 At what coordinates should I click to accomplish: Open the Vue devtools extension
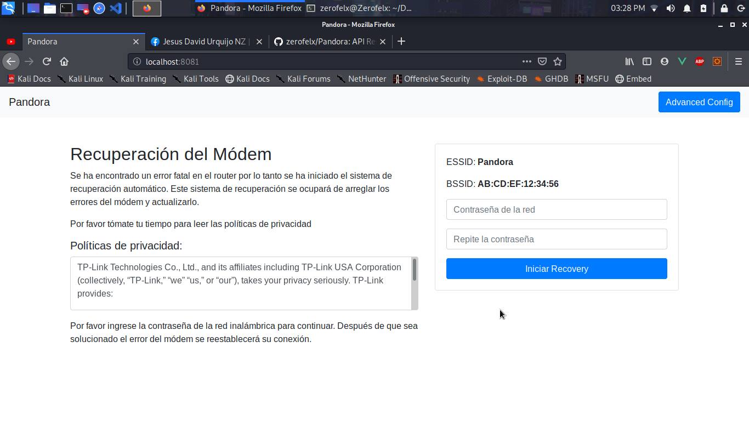pos(682,61)
